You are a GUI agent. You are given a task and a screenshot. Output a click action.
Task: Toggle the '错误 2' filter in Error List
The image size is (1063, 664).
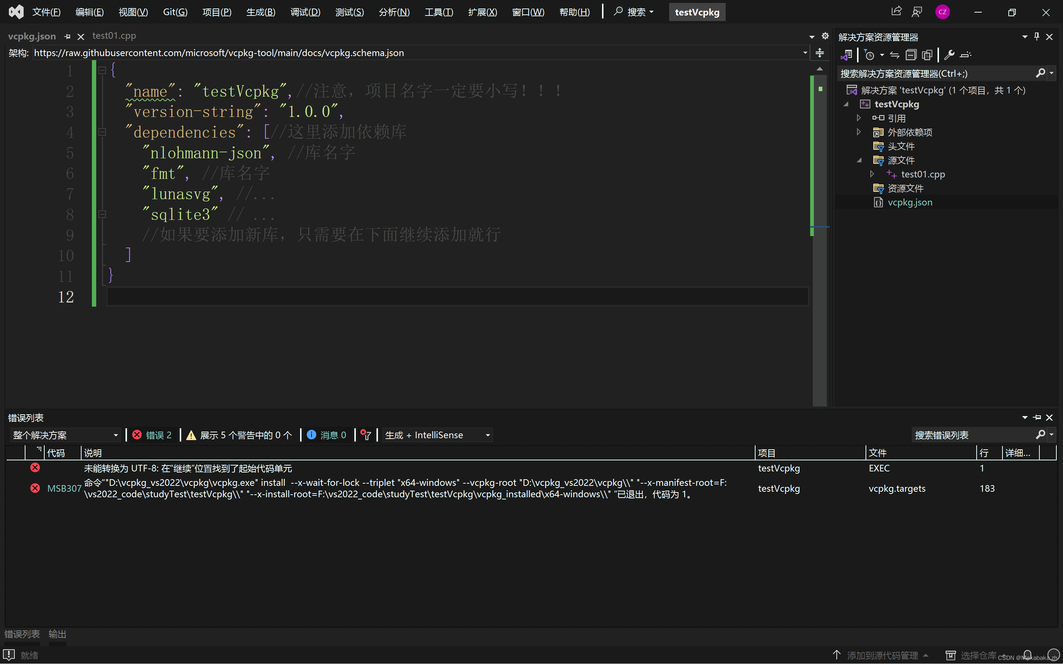152,435
